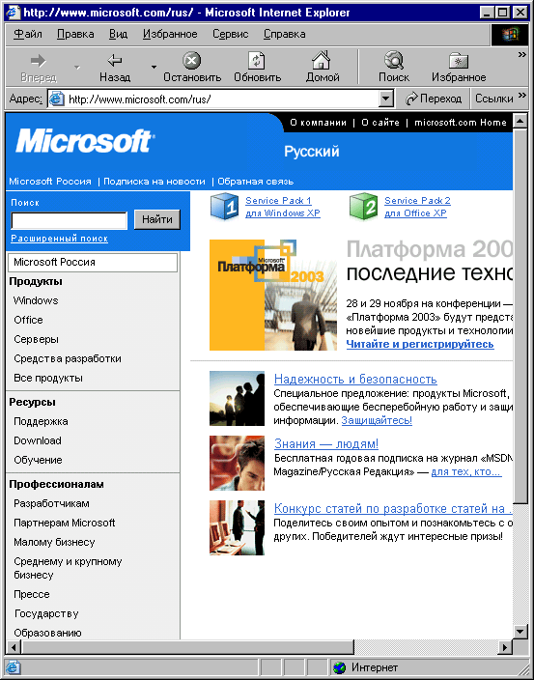Open the Назад history dropdown arrow

154,68
